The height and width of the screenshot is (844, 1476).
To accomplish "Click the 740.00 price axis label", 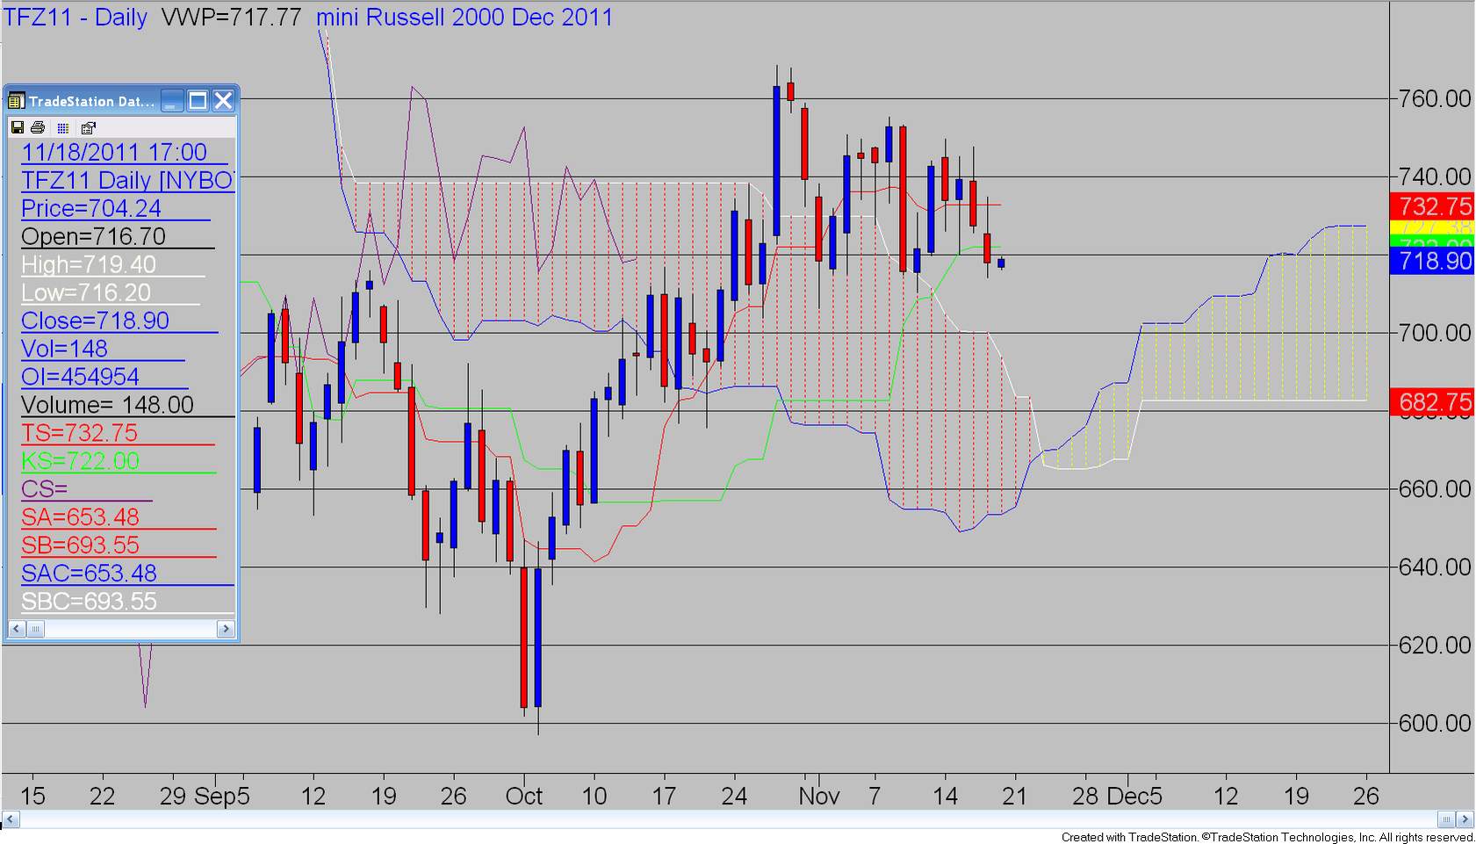I will pyautogui.click(x=1435, y=177).
